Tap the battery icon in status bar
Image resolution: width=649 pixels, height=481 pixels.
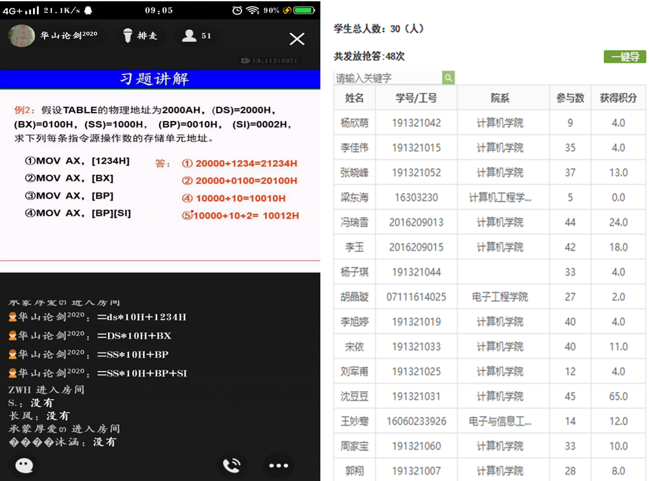[x=304, y=10]
